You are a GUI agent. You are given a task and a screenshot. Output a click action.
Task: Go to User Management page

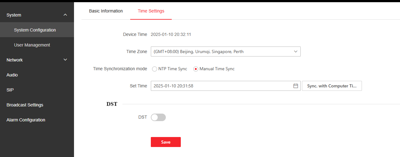(x=32, y=45)
